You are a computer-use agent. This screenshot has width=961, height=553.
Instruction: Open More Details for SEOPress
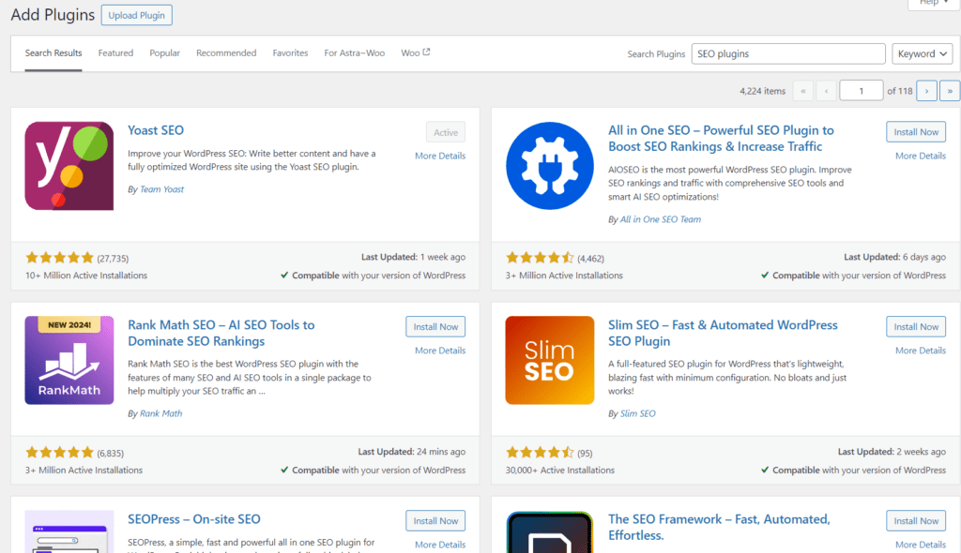440,546
